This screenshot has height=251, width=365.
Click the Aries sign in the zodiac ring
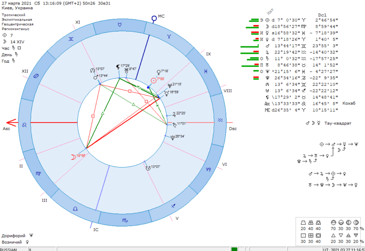point(169,36)
